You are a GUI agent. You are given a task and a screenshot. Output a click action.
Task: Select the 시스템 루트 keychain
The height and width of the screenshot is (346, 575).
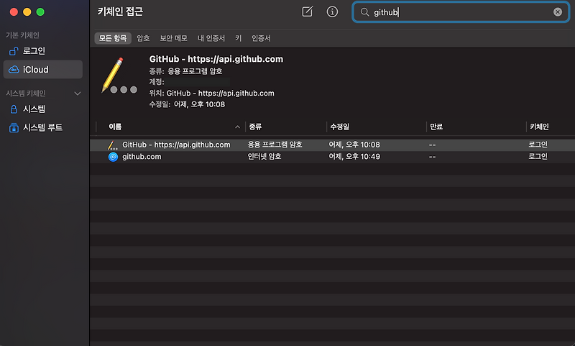(x=43, y=127)
